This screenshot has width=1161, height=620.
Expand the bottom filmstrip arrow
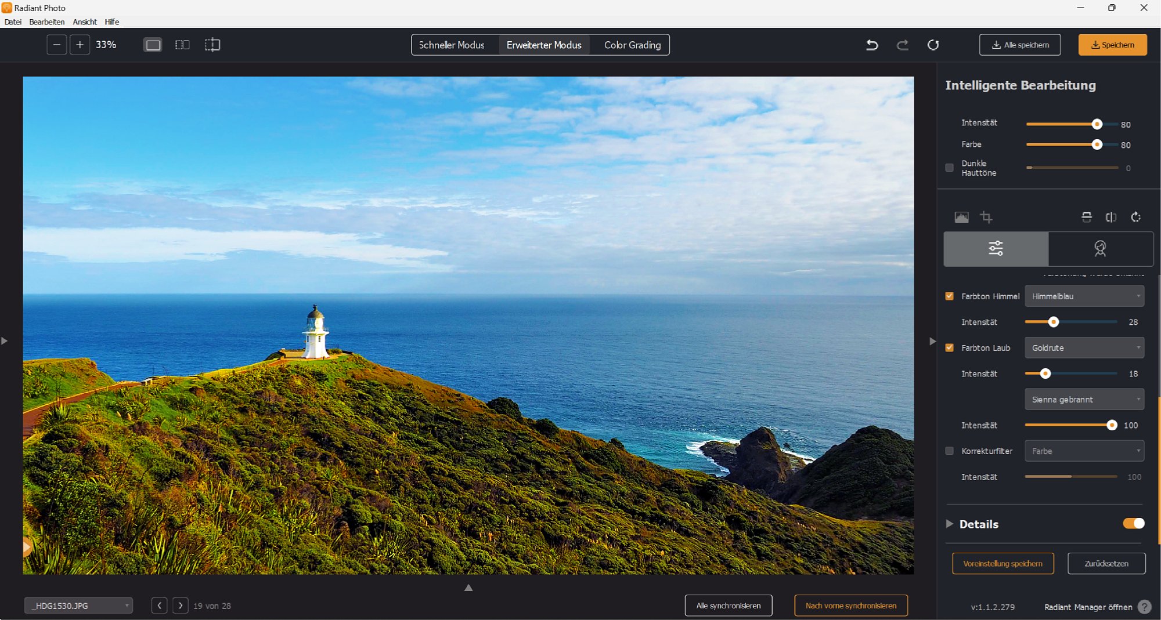(468, 588)
